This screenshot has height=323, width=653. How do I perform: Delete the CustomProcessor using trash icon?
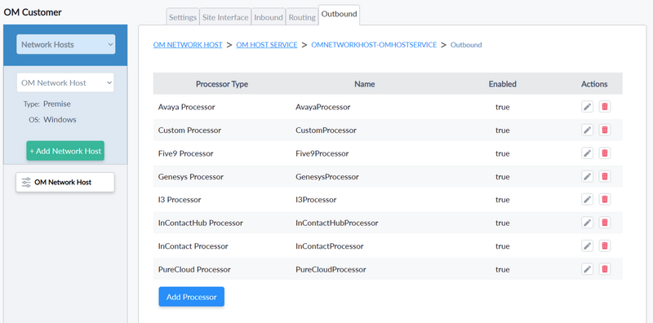pos(605,131)
